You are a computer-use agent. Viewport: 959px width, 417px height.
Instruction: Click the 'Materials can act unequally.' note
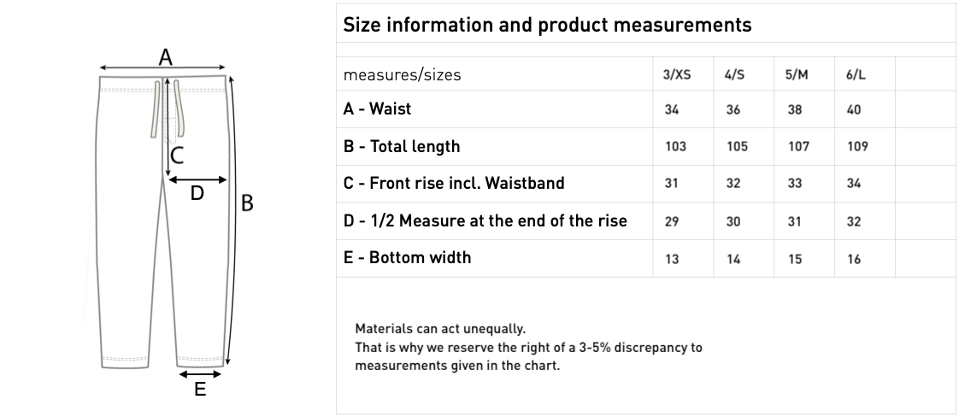click(x=440, y=328)
